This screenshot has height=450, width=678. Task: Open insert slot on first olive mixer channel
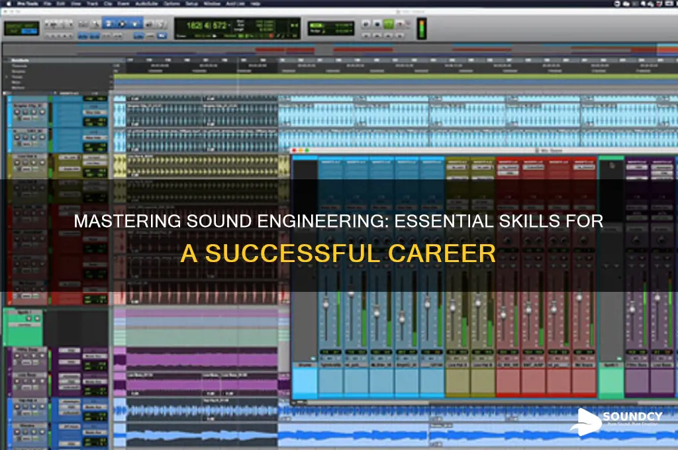458,167
